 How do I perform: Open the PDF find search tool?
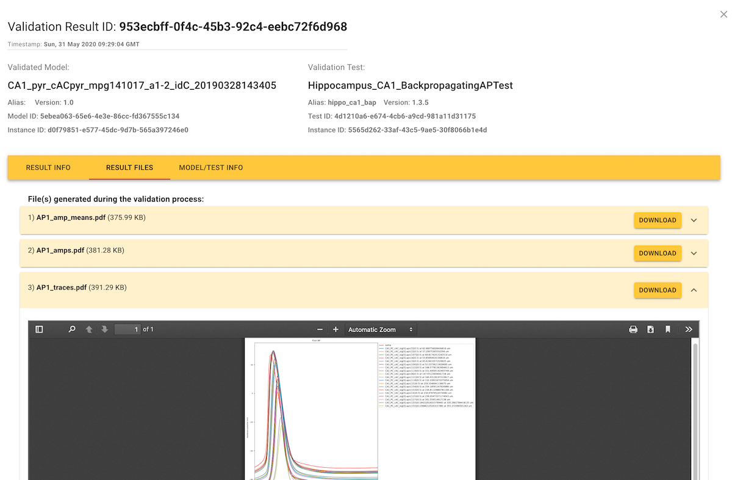[x=72, y=329]
